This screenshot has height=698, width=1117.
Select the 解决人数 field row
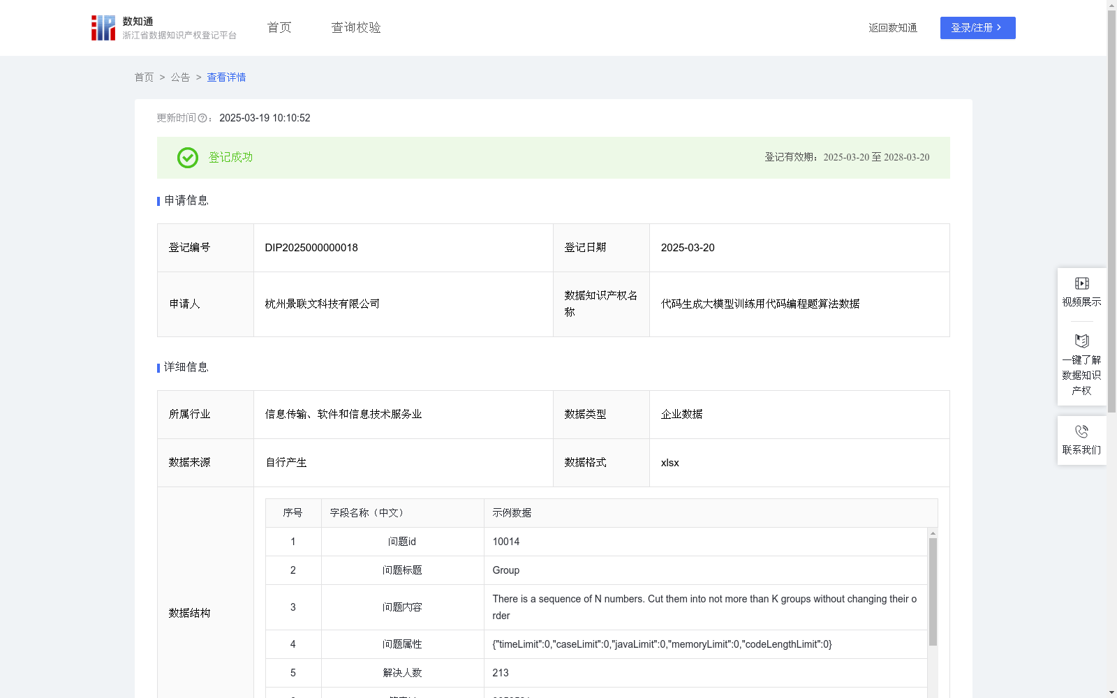[x=596, y=673]
